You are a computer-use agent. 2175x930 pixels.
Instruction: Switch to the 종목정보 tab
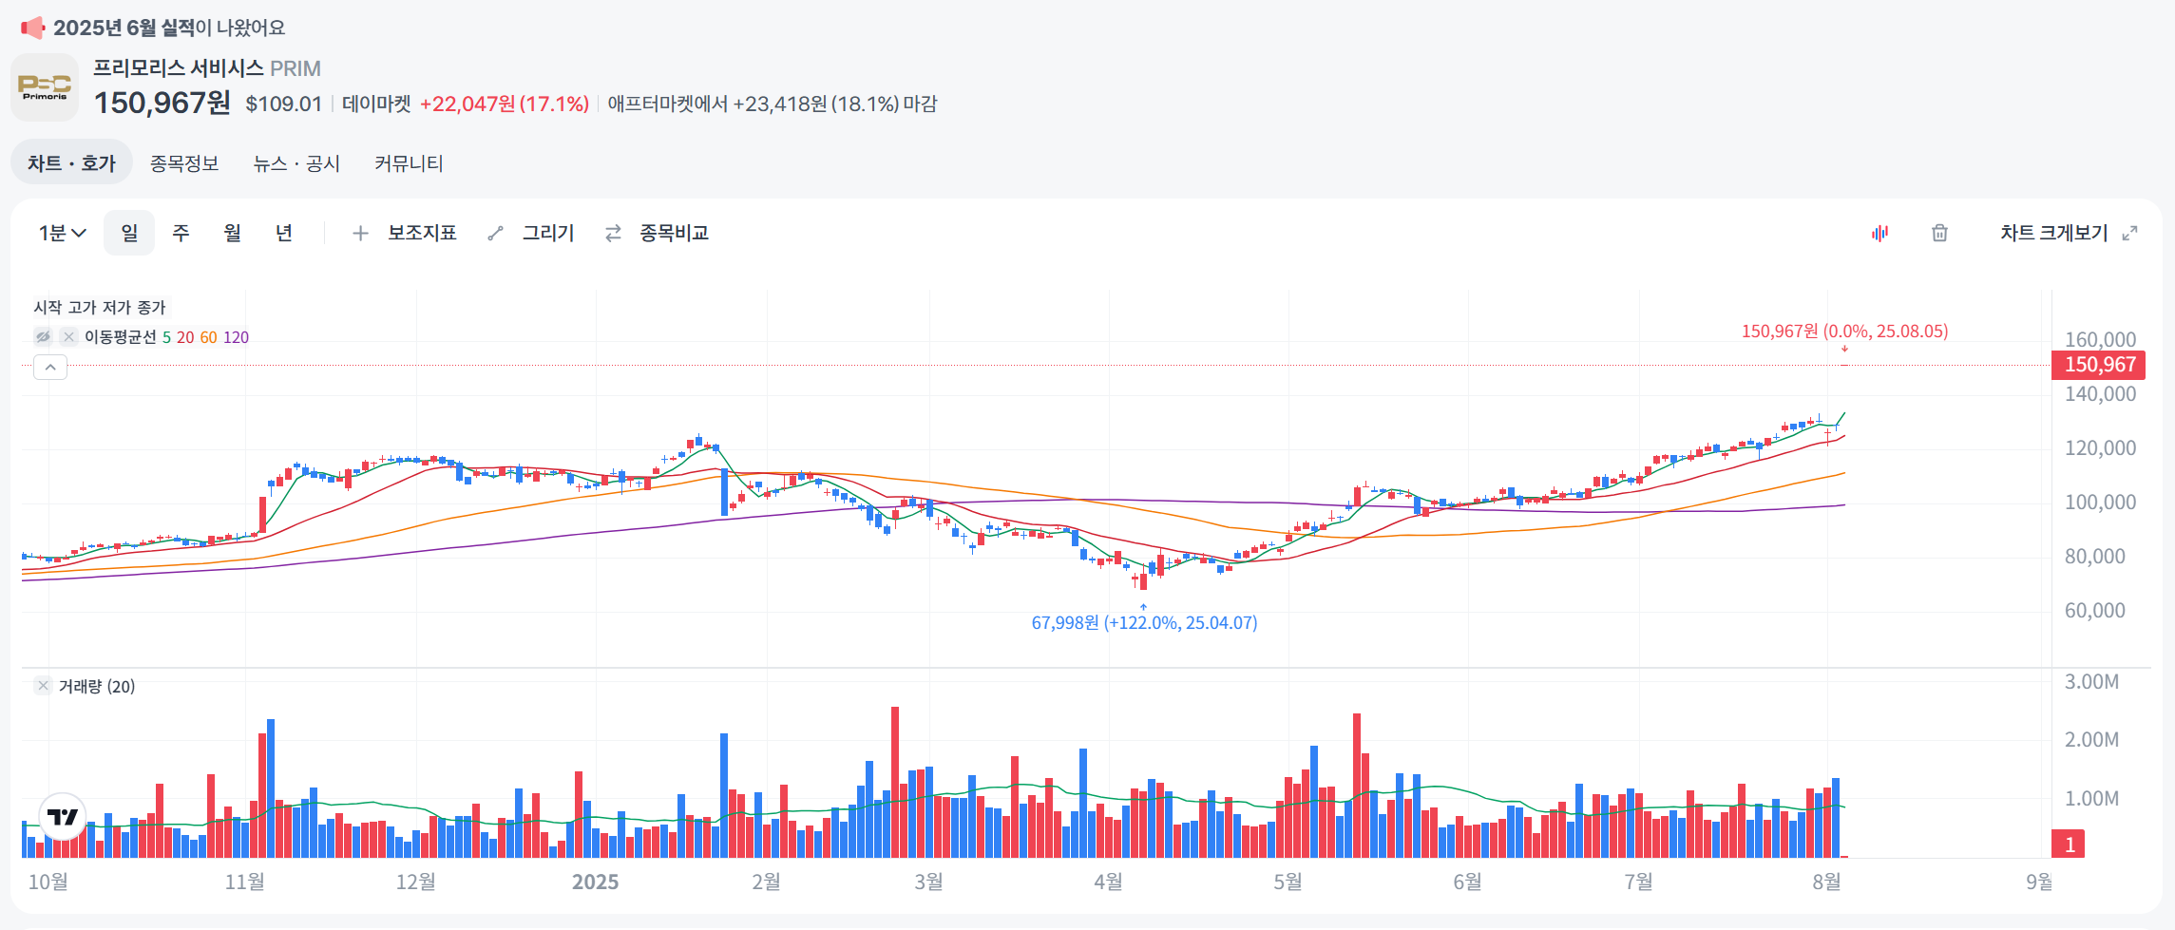[184, 163]
